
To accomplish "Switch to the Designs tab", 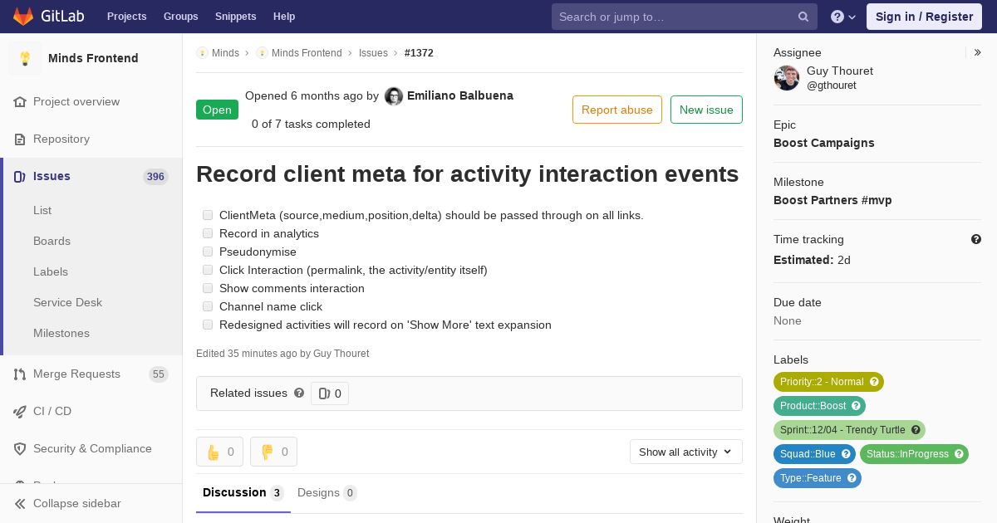I will pyautogui.click(x=327, y=493).
